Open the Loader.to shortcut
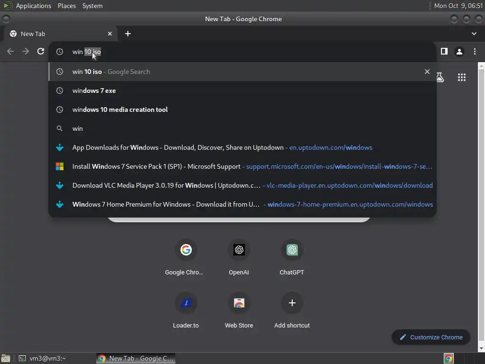The width and height of the screenshot is (485, 364). point(186,310)
